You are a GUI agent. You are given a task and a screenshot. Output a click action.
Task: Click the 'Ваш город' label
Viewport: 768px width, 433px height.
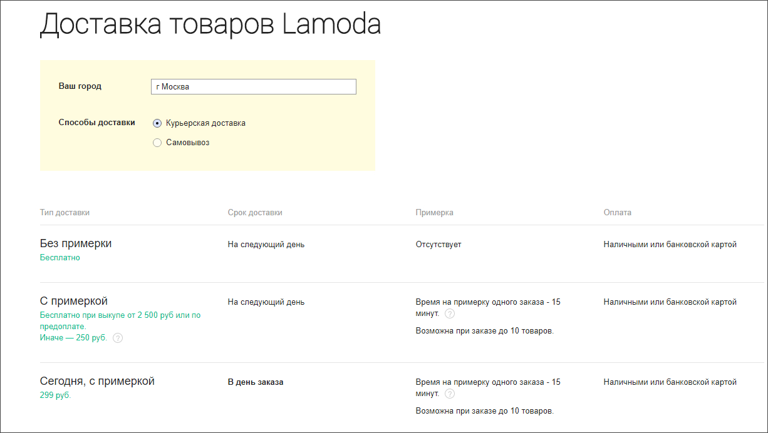pos(80,86)
